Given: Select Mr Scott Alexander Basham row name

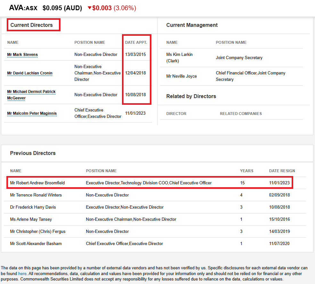Looking at the screenshot, I should 36,244.
